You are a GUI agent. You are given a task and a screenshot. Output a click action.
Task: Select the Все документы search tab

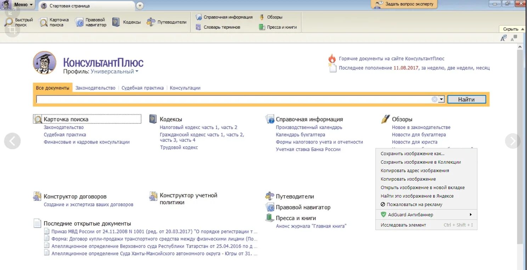coord(52,88)
